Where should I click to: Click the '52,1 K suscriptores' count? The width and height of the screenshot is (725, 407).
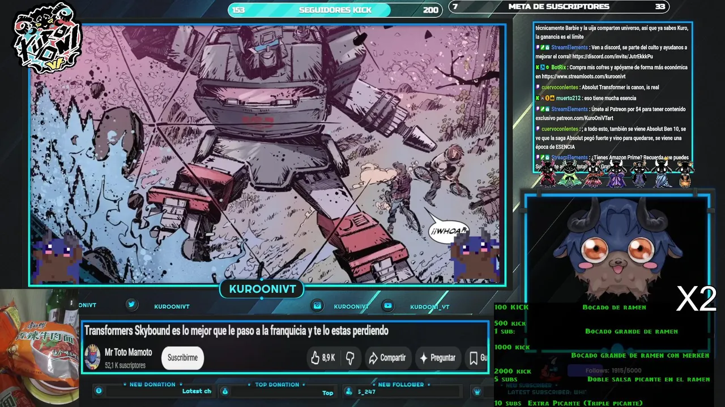tap(125, 366)
